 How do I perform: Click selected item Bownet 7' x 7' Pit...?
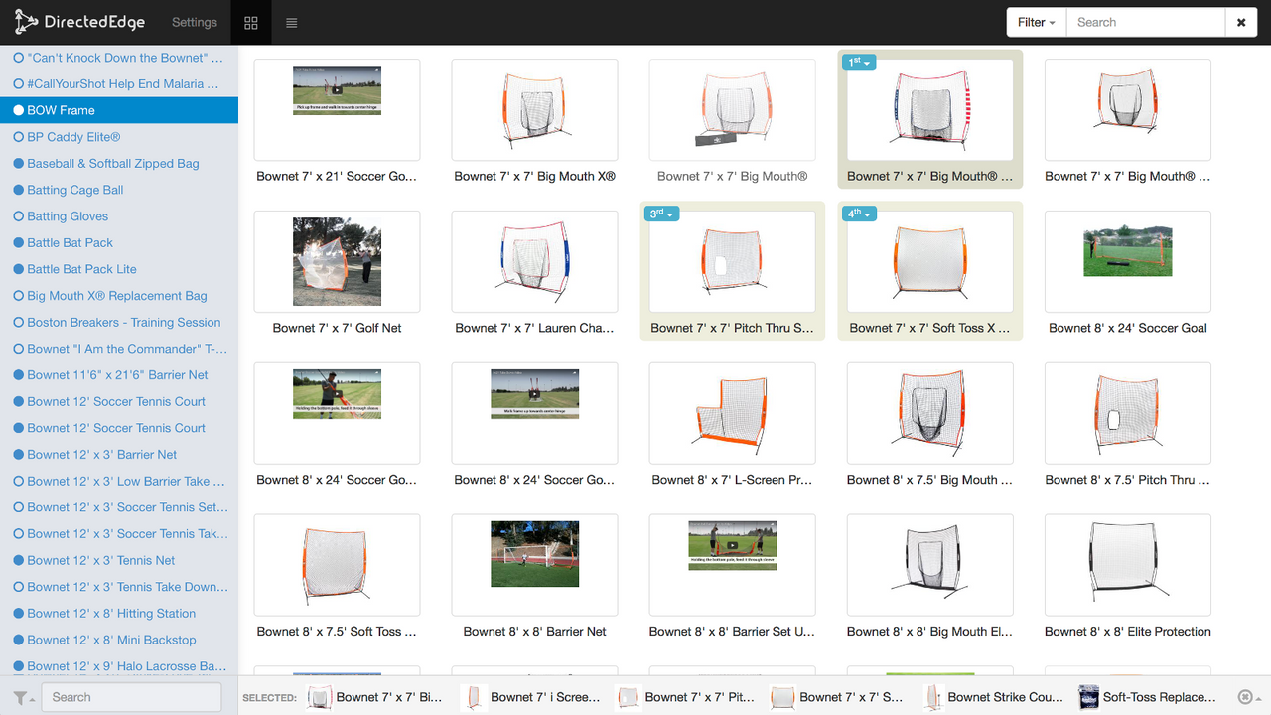click(x=686, y=697)
